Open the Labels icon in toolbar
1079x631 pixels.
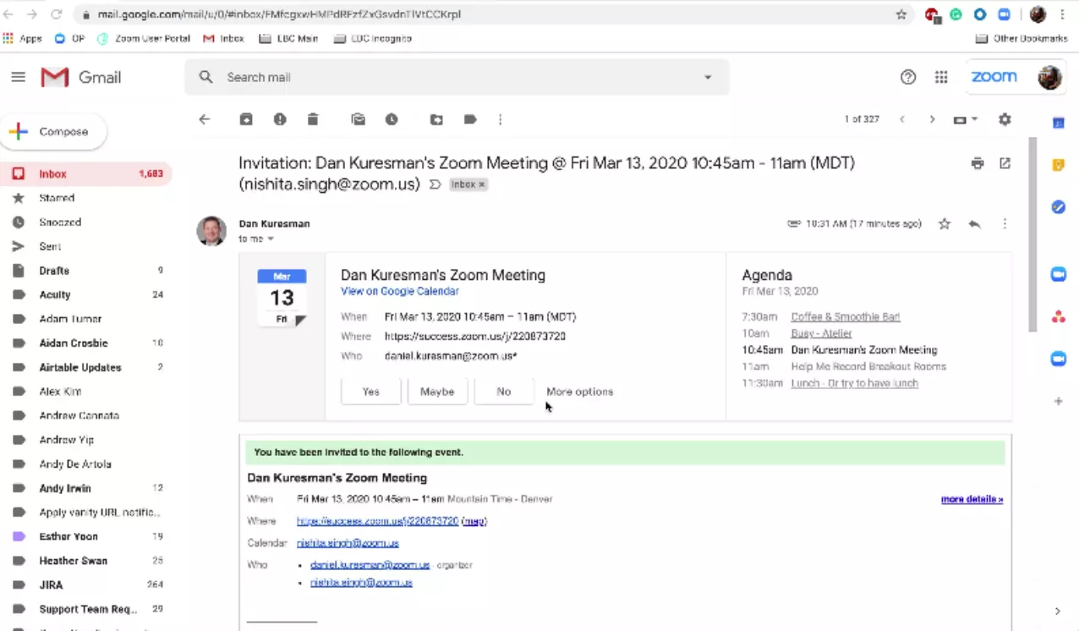[x=470, y=119]
